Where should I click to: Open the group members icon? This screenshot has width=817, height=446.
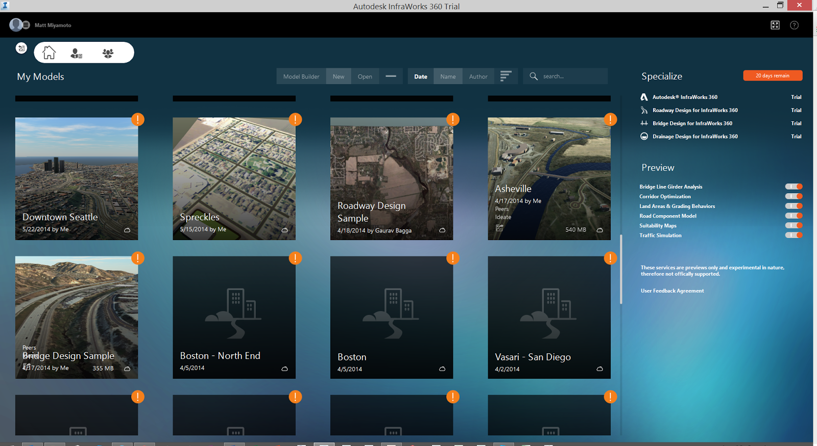(108, 53)
